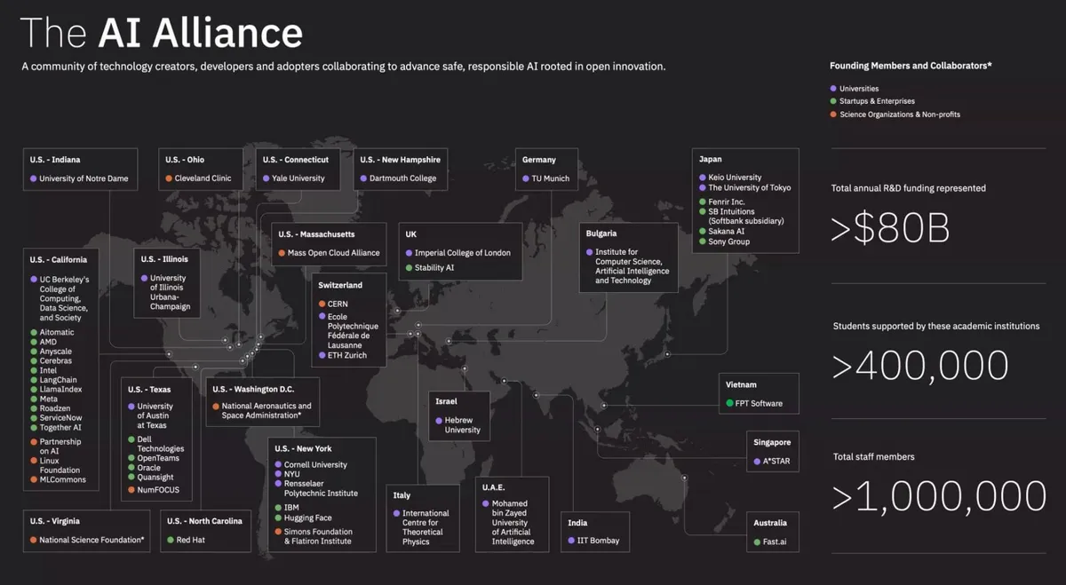The width and height of the screenshot is (1066, 585).
Task: Click the orange Science Organizations legend dot
Action: pos(833,115)
